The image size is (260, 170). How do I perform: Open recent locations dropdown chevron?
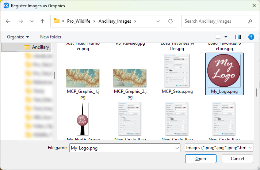pos(32,21)
